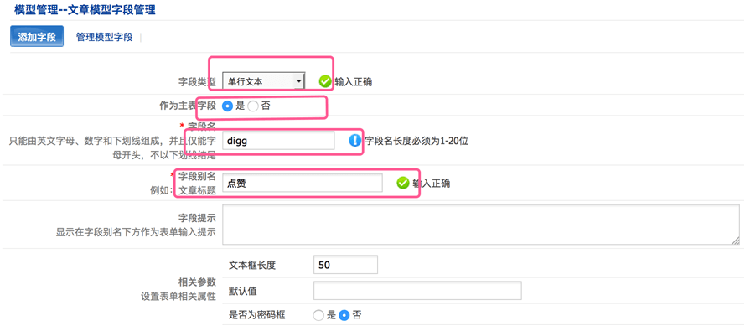The image size is (745, 326).
Task: Click the 字段名长度必须为1-20位 validation message
Action: pos(416,141)
